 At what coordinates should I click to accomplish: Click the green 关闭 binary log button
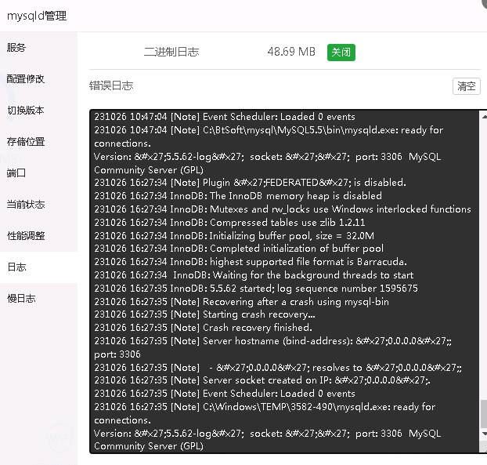coord(341,53)
